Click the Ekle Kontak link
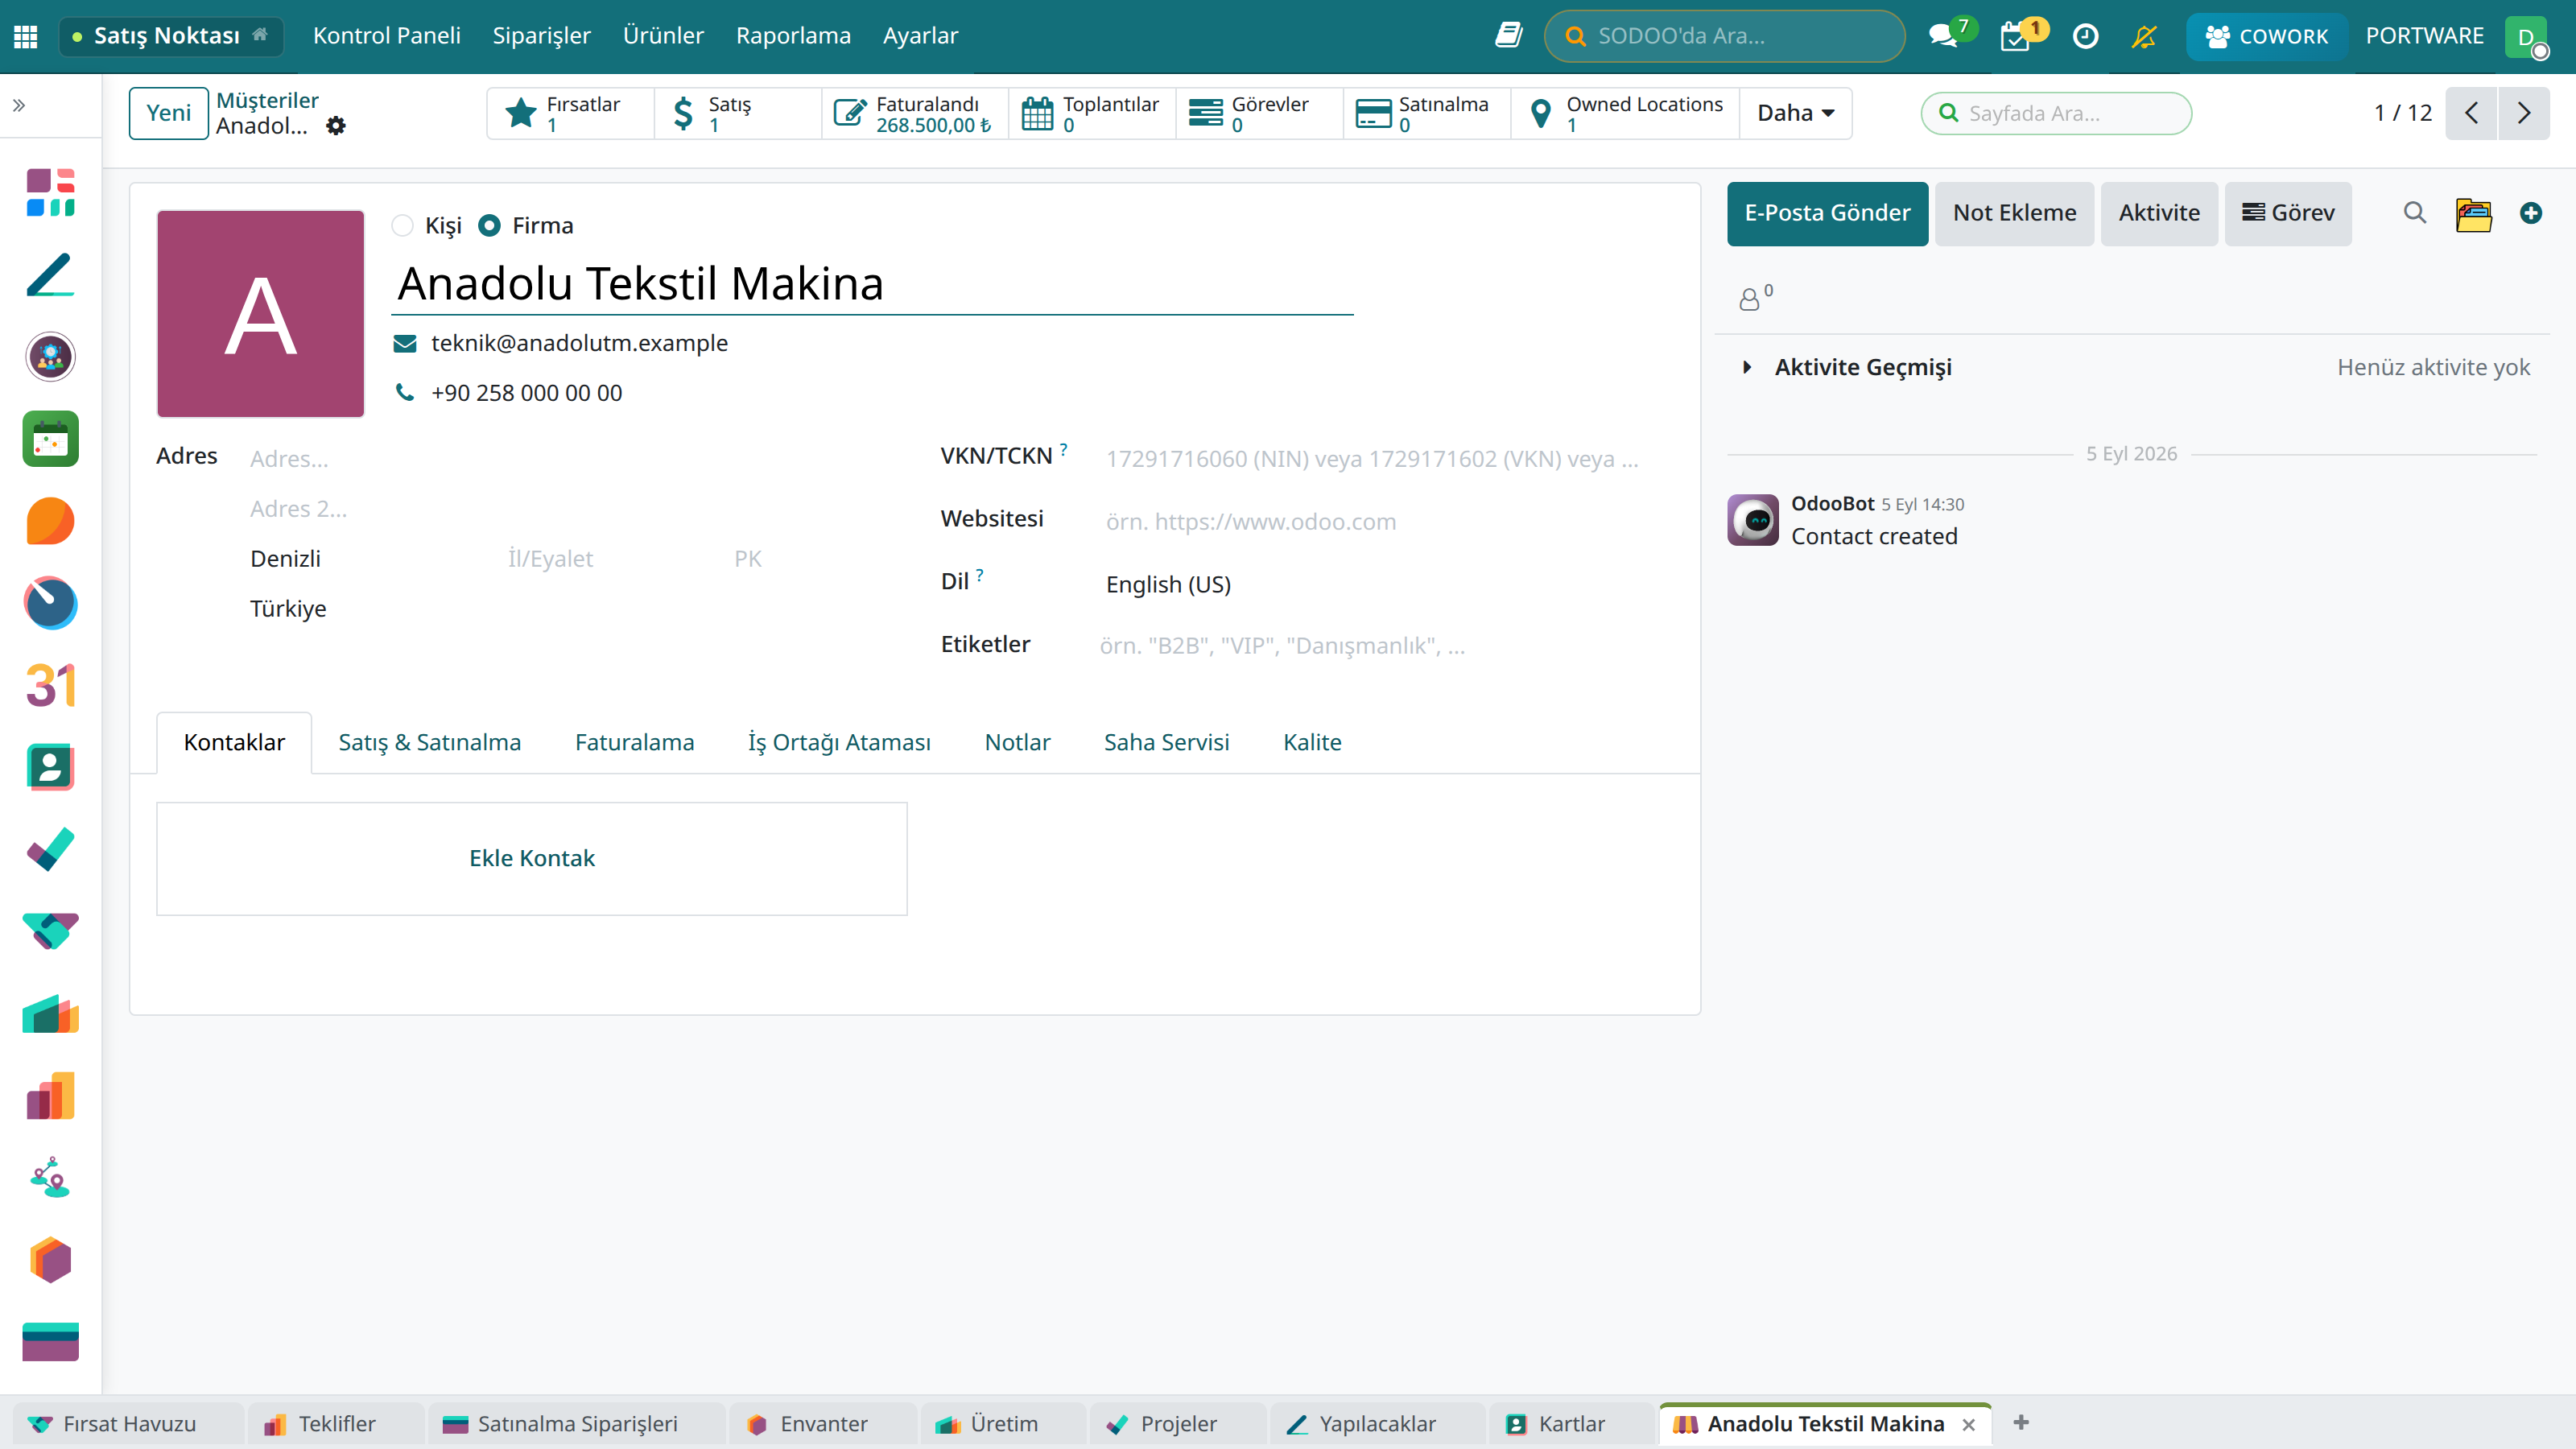The height and width of the screenshot is (1449, 2576). pyautogui.click(x=531, y=858)
